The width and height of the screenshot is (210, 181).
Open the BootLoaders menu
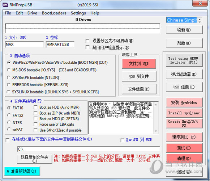(54, 13)
